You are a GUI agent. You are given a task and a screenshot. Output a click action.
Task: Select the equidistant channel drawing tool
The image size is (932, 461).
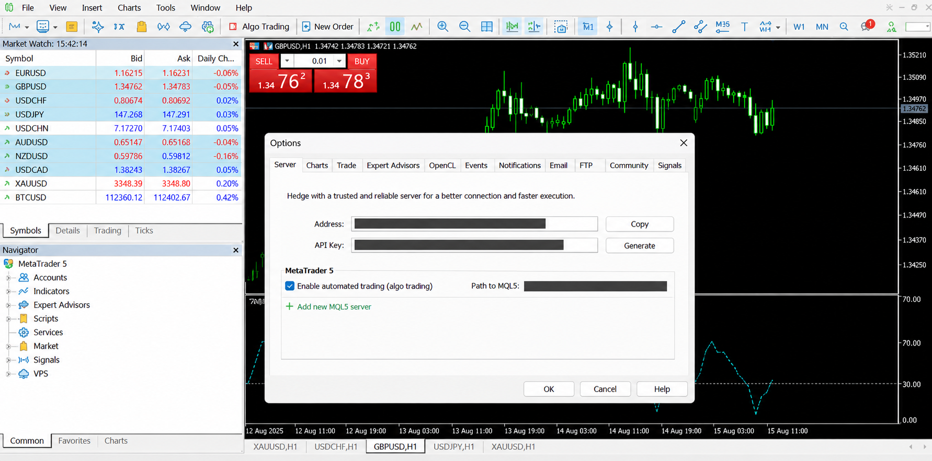tap(700, 27)
